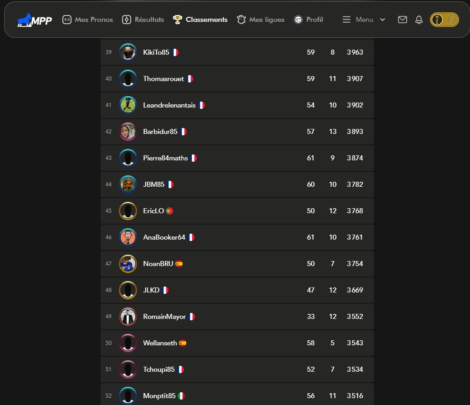
Task: Switch to the Classements tab
Action: pos(206,20)
